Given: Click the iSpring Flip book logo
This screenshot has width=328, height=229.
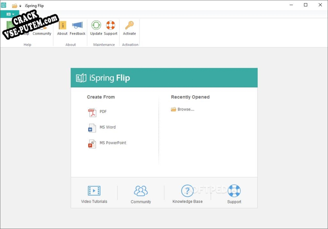Looking at the screenshot, I should (81, 78).
